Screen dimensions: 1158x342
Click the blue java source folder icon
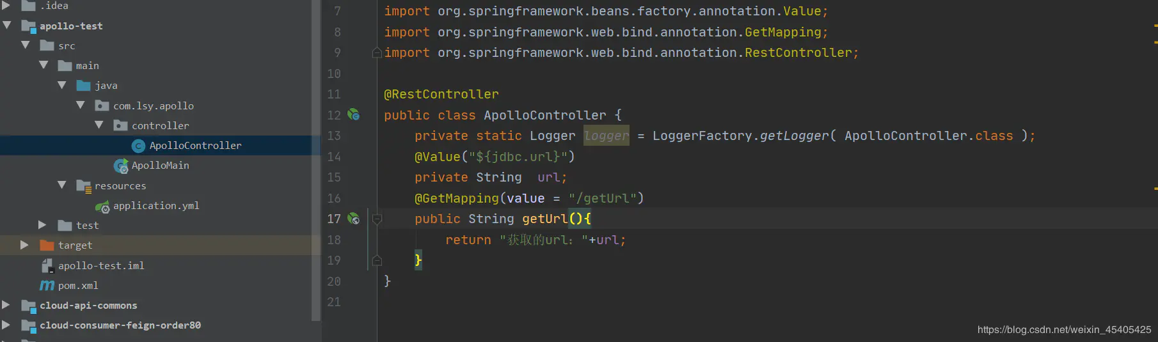83,85
